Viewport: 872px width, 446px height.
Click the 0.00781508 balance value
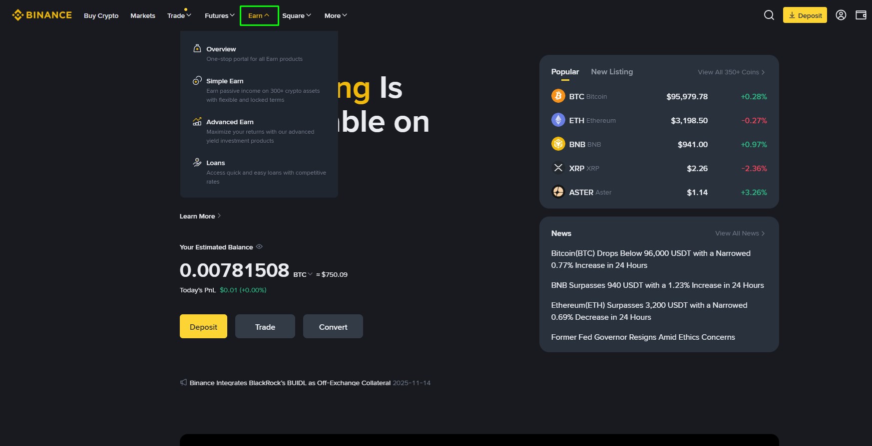(234, 270)
